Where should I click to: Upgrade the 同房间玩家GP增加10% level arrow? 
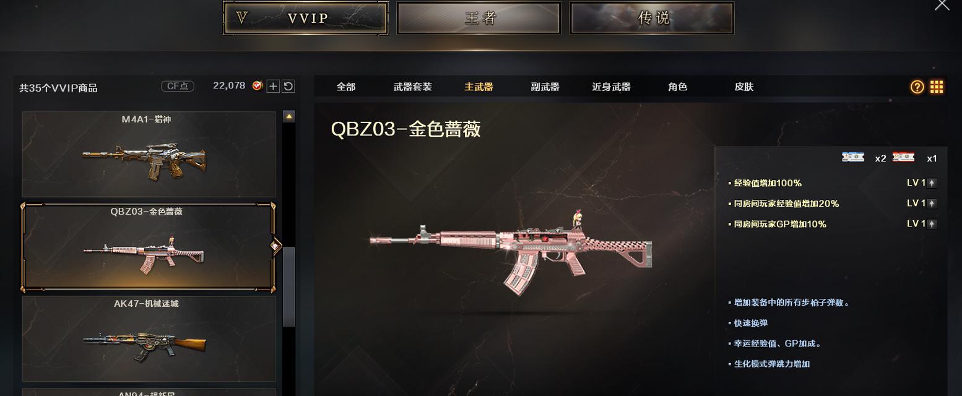tap(932, 224)
